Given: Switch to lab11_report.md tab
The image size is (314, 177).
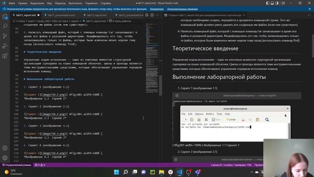Looking at the screenshot, I should (x=26, y=15).
